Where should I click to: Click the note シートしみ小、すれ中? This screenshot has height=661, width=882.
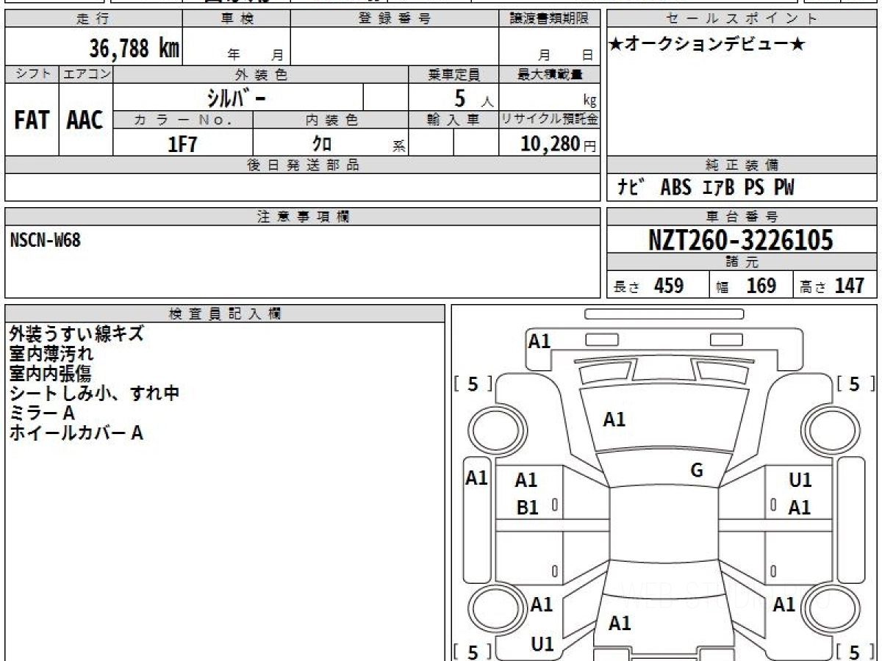[94, 394]
